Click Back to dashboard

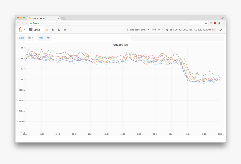(x=136, y=30)
